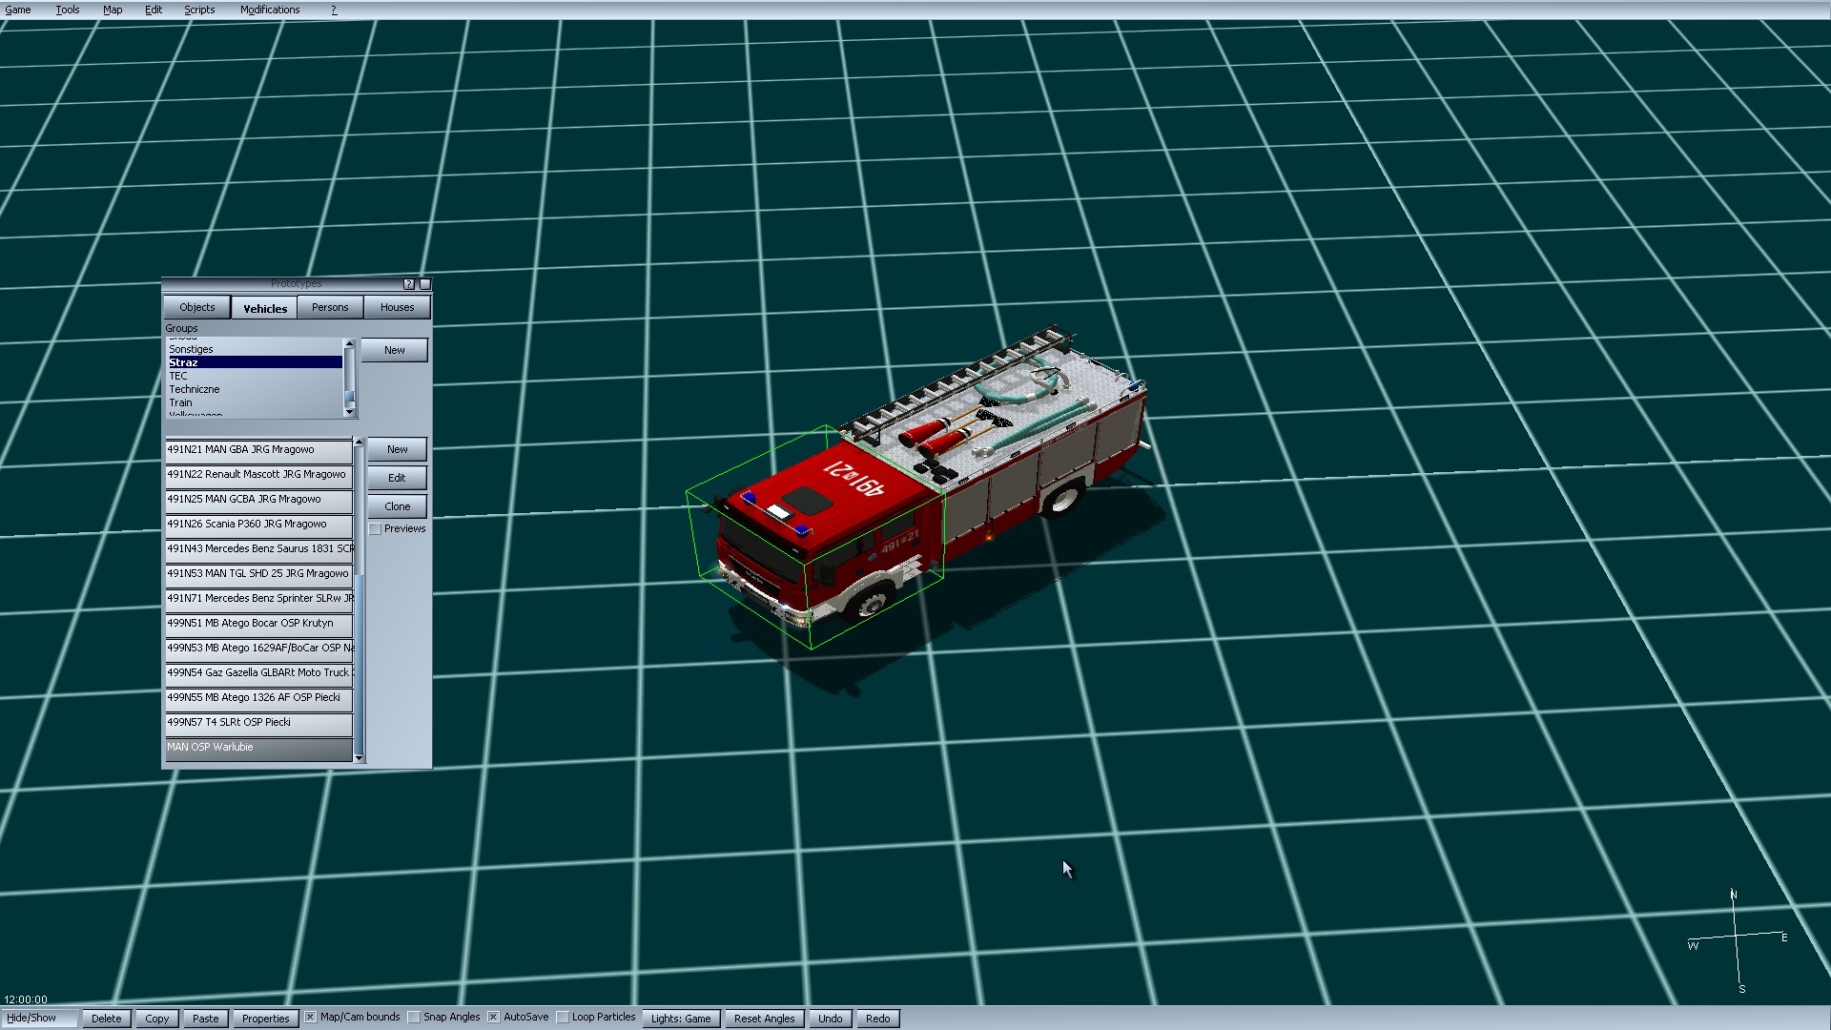The height and width of the screenshot is (1030, 1831).
Task: Click Groups list scroll down arrow
Action: pos(350,412)
